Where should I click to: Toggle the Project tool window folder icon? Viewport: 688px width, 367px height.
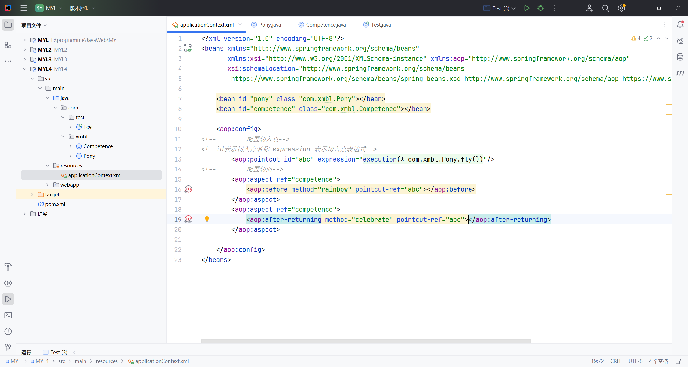point(8,25)
